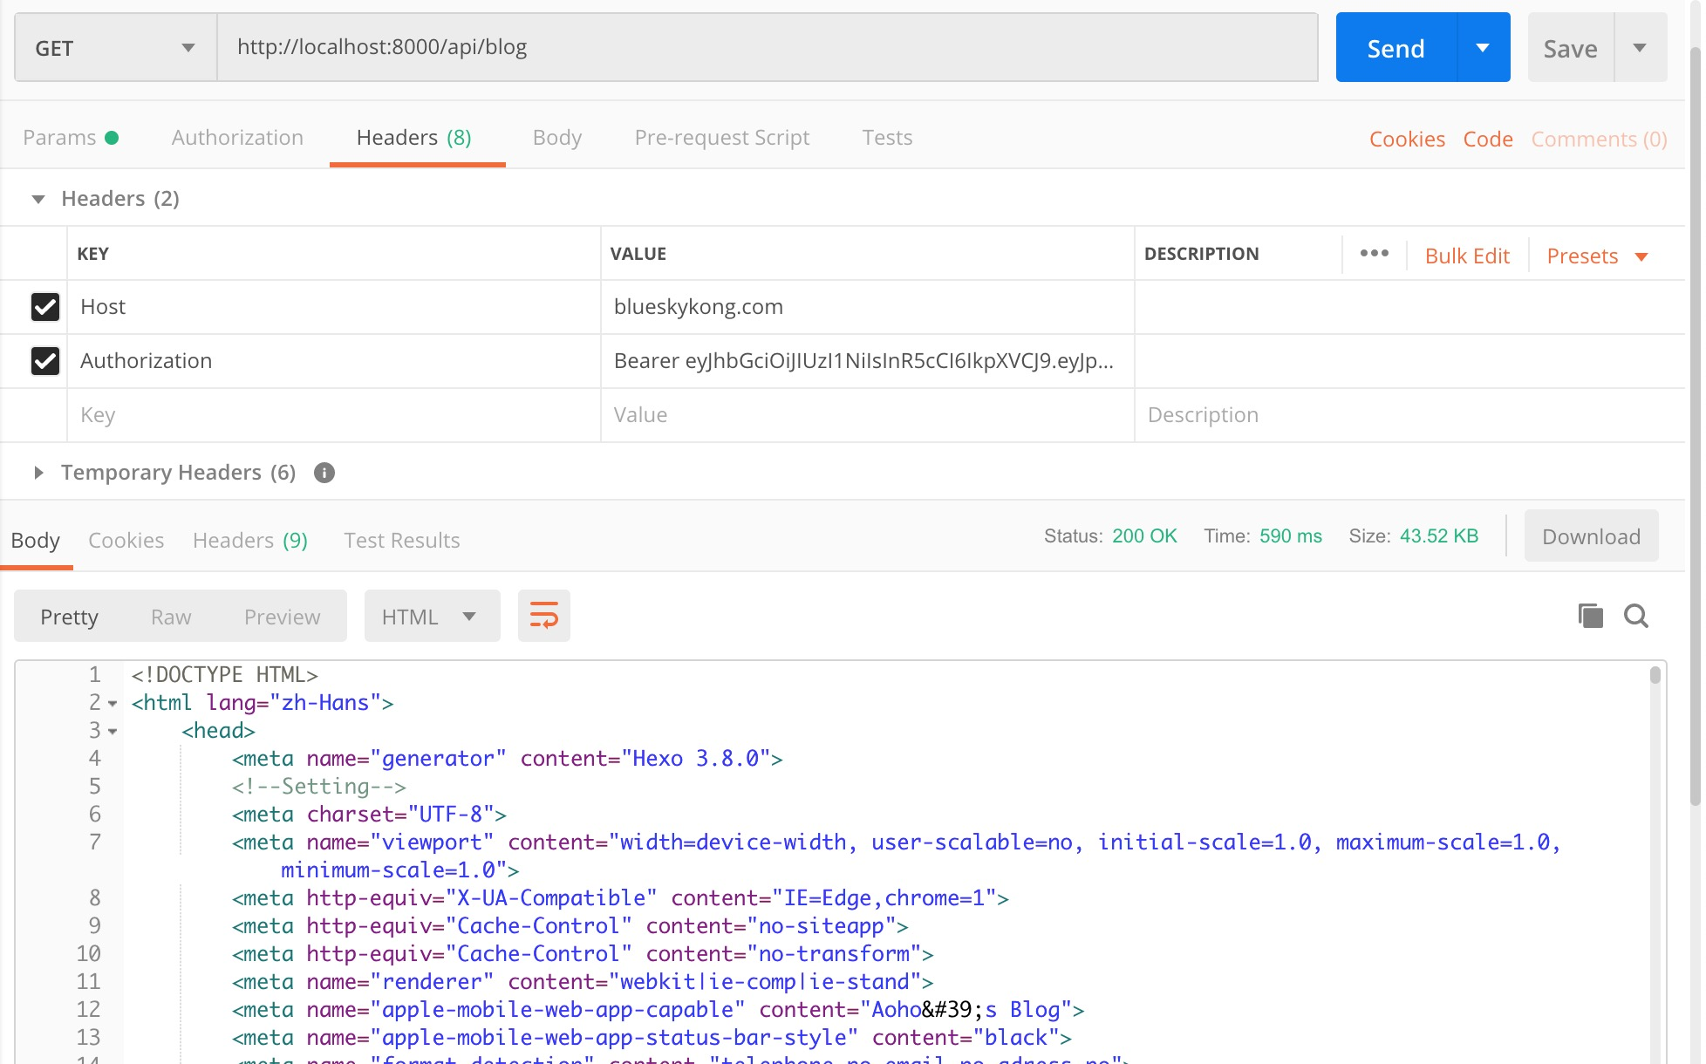Open search in response body
The height and width of the screenshot is (1064, 1706).
click(1635, 616)
